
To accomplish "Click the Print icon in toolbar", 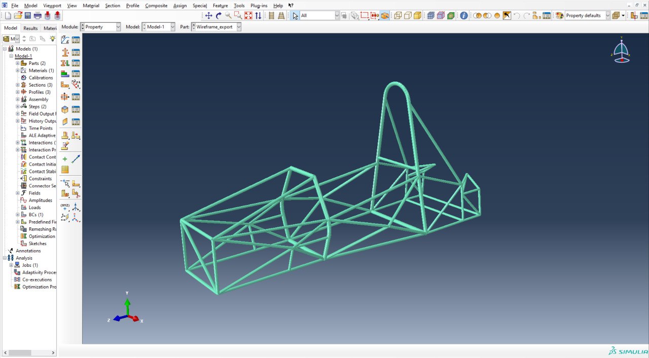I will (38, 16).
